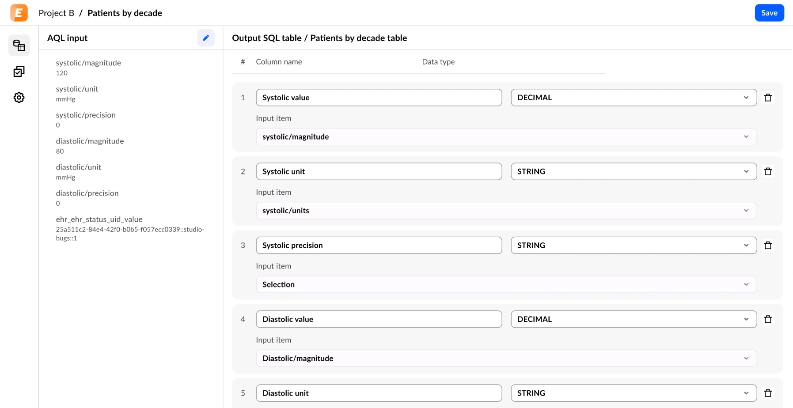Expand the Selection input item dropdown

point(506,284)
